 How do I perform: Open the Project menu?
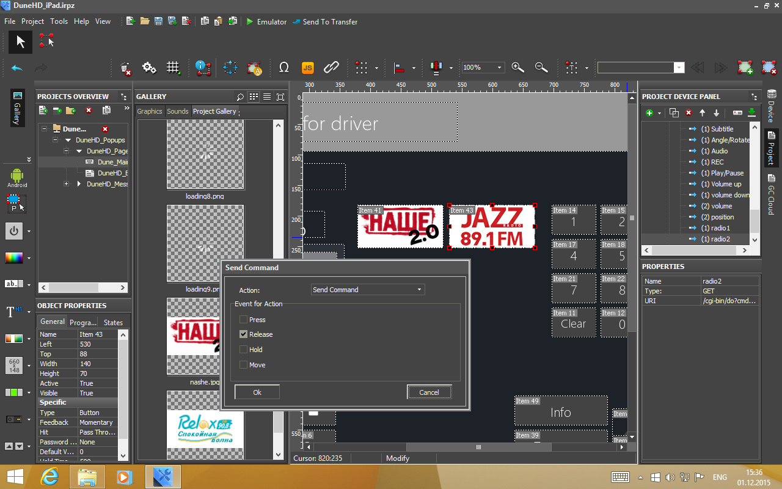[x=33, y=21]
